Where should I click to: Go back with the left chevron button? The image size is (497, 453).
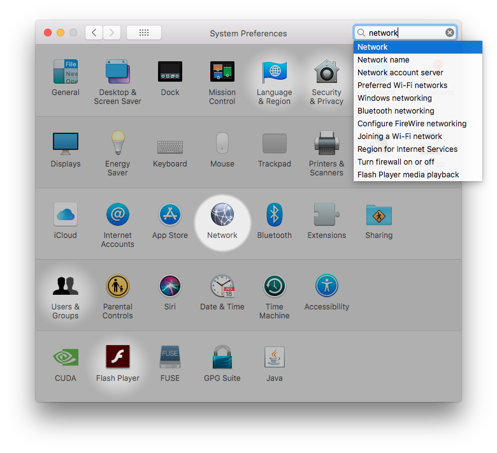tap(94, 33)
